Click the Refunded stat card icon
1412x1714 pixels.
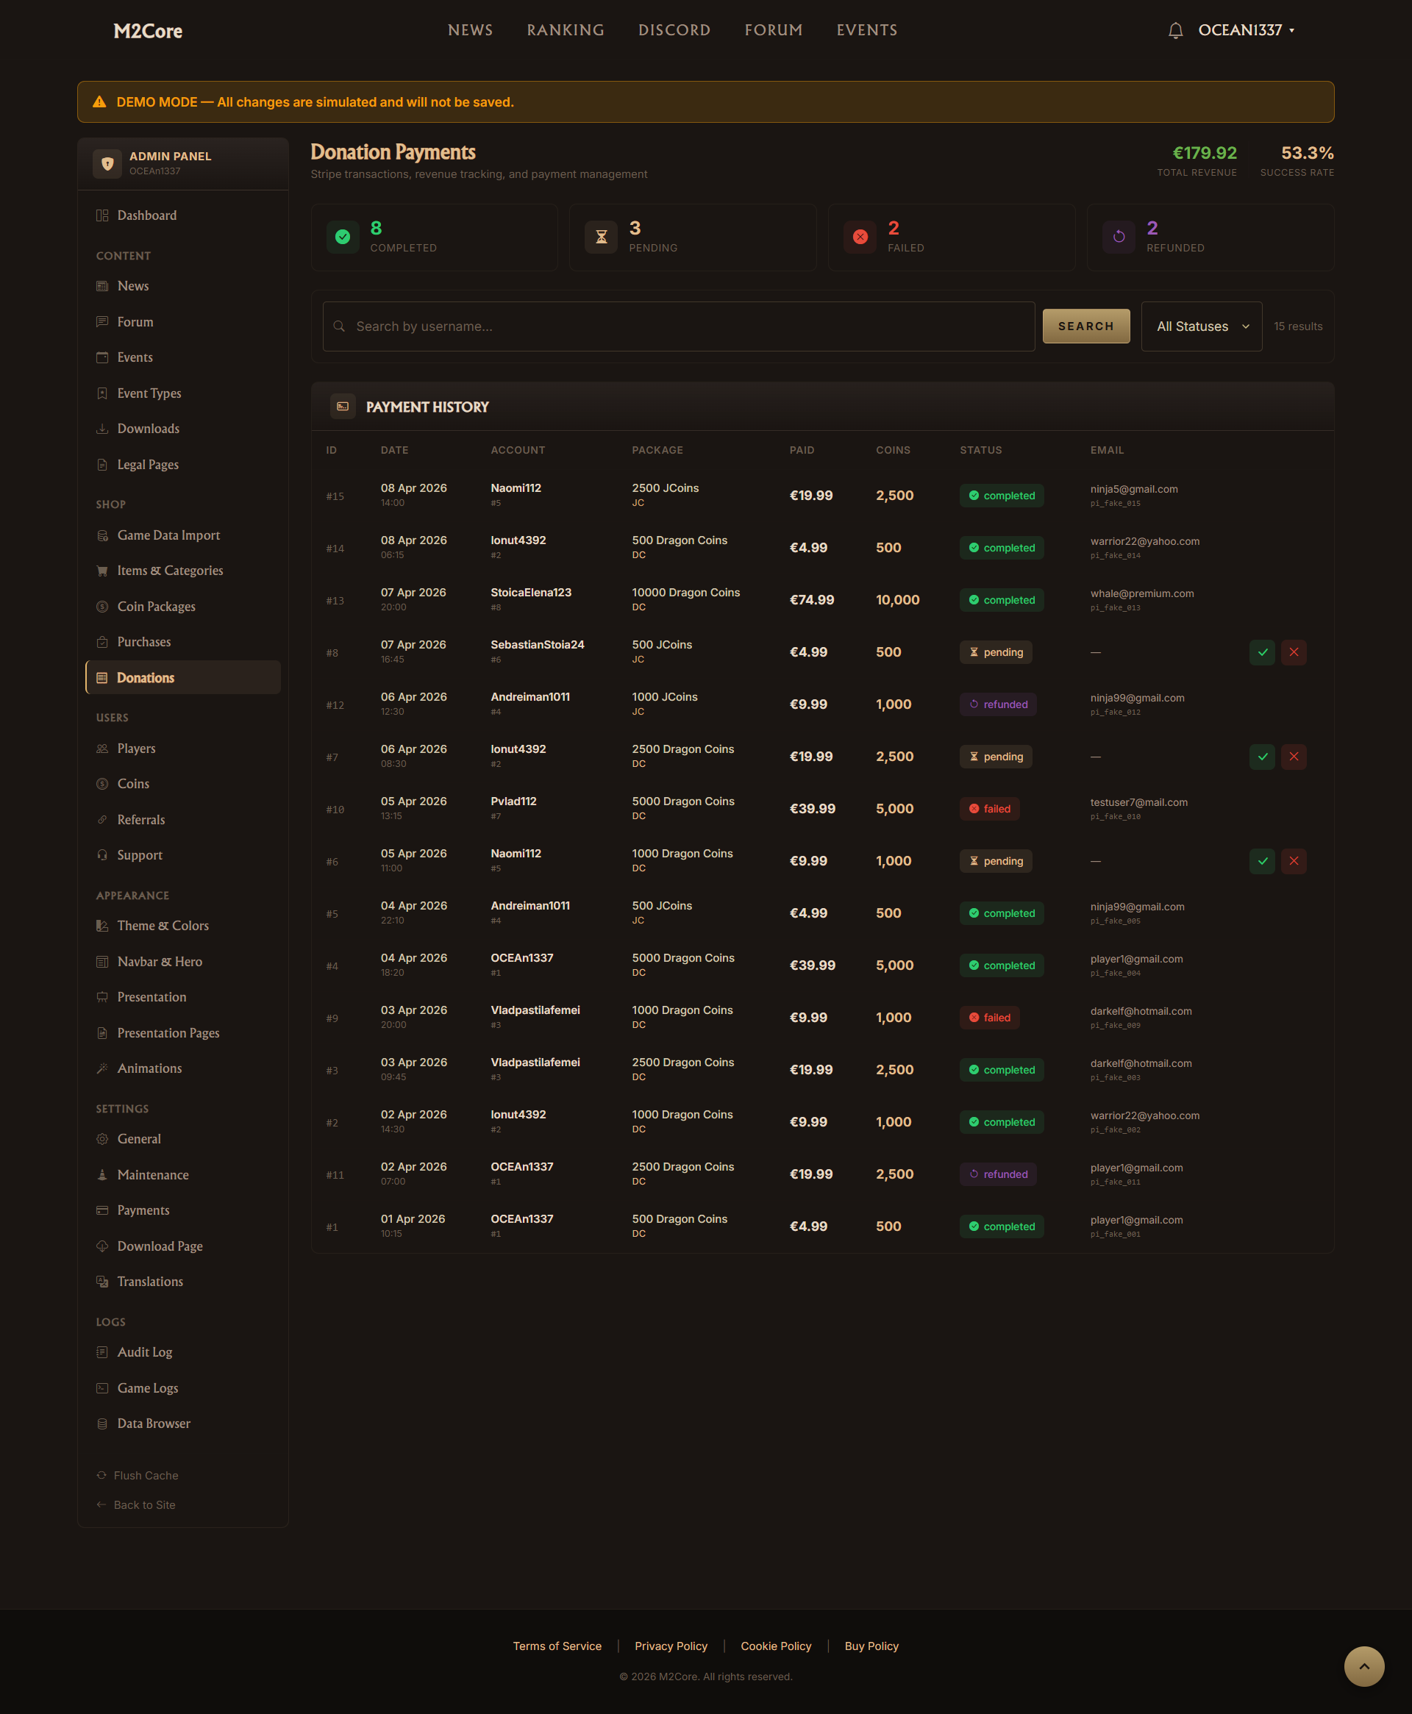click(x=1119, y=237)
